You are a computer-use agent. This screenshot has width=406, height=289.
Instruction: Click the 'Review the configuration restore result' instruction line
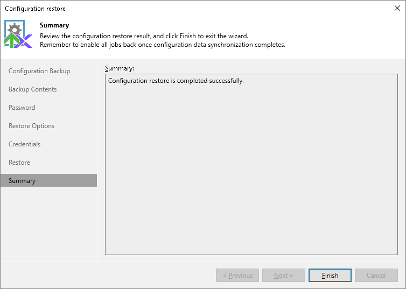(x=144, y=36)
